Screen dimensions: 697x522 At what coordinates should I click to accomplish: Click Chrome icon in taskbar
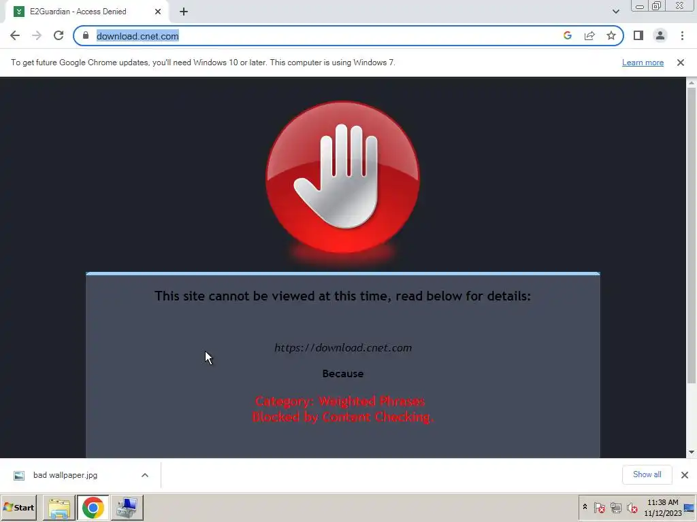coord(93,508)
